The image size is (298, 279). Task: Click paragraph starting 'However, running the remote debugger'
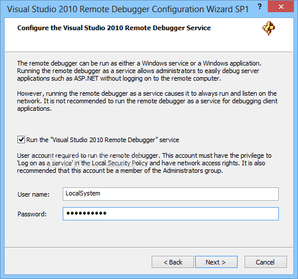point(147,101)
